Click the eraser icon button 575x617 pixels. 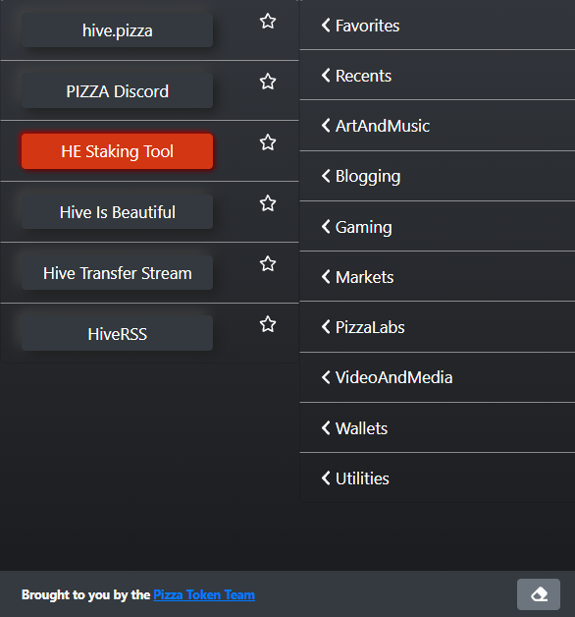539,594
